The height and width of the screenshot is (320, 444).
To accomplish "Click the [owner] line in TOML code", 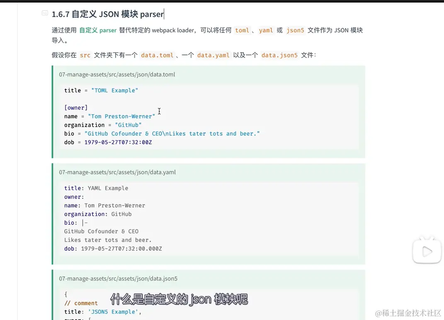I will (76, 107).
